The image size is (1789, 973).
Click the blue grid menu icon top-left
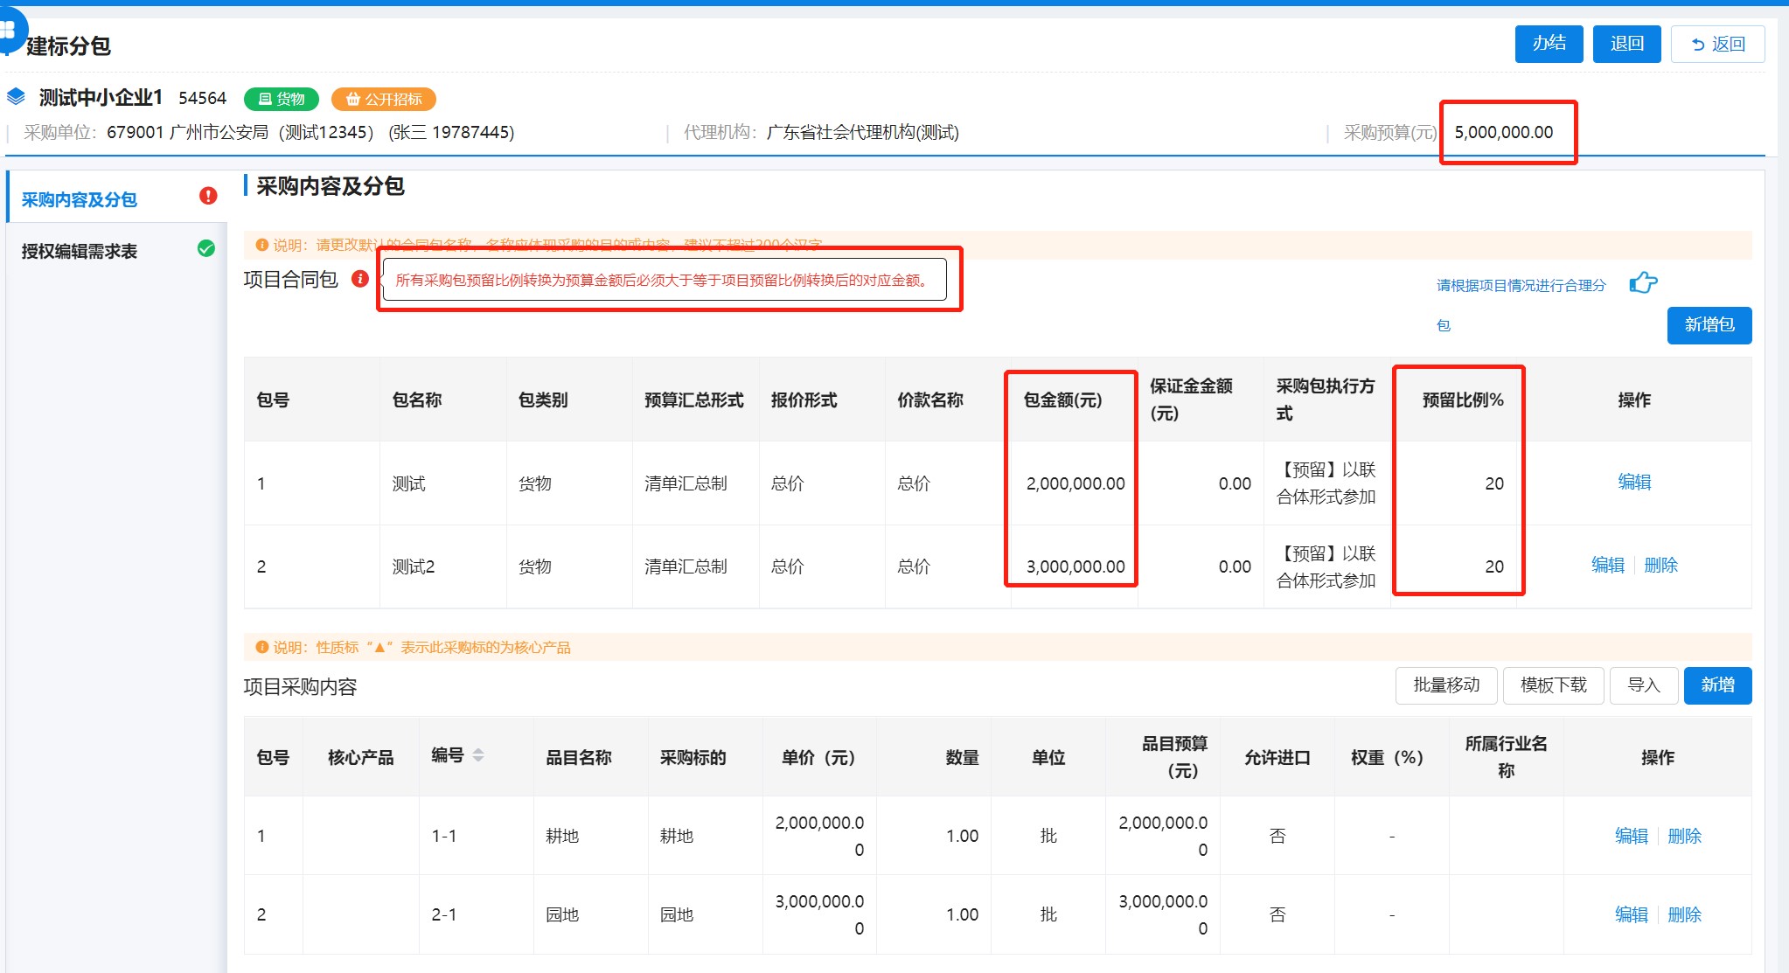(9, 30)
